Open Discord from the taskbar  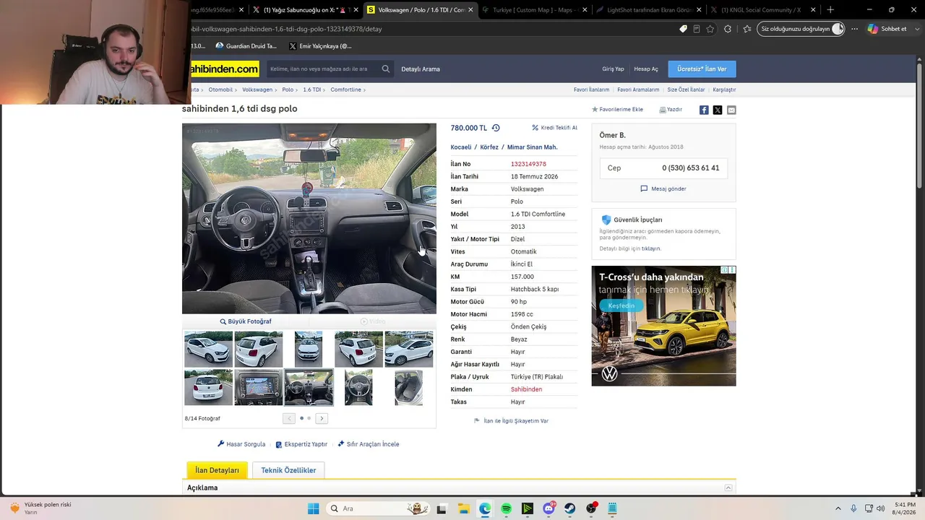click(x=549, y=508)
